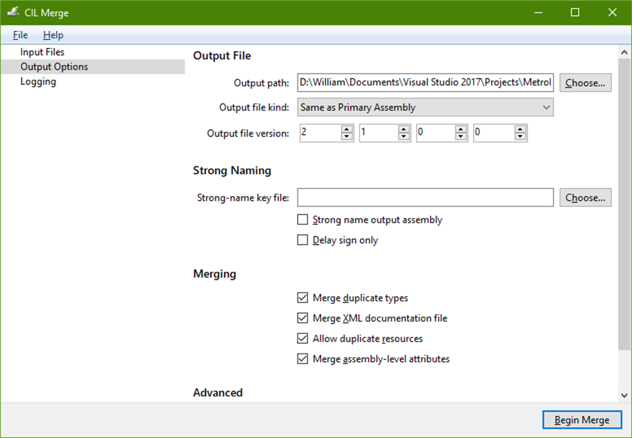The image size is (632, 438).
Task: Open the Help menu
Action: click(x=53, y=35)
